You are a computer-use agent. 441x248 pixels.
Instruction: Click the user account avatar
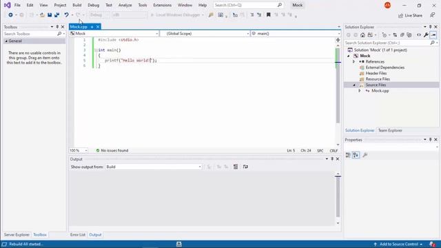coord(387,5)
